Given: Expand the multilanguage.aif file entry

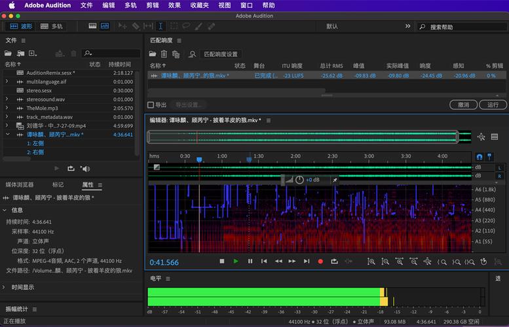Looking at the screenshot, I should pyautogui.click(x=7, y=81).
